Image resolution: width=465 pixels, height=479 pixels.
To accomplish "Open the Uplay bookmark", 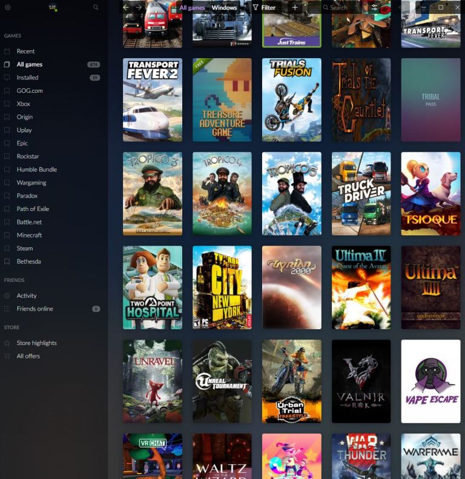I will (24, 130).
